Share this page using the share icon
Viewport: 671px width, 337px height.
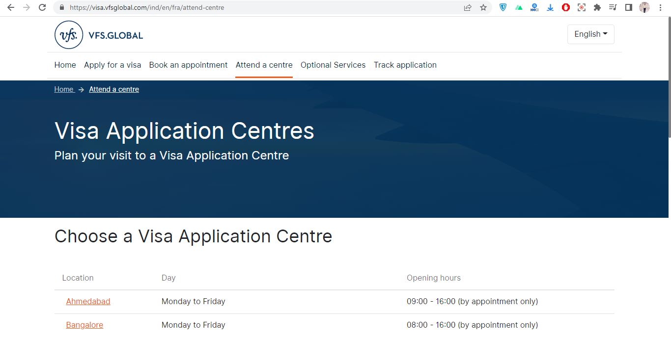tap(468, 7)
